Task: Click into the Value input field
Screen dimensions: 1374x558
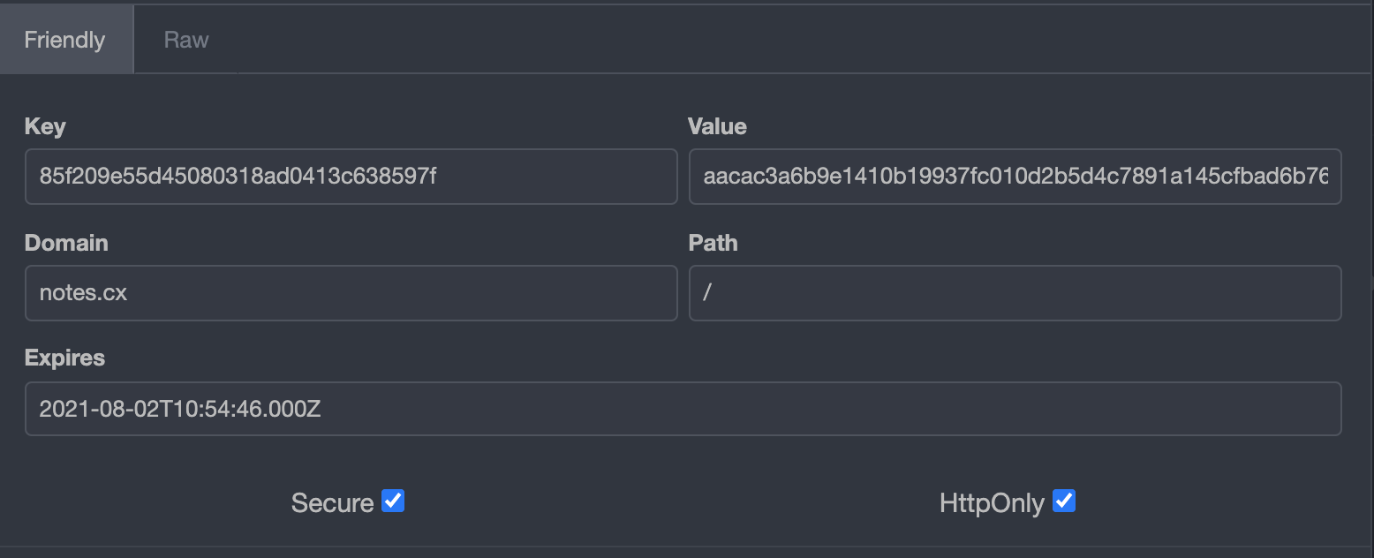Action: tap(1015, 177)
